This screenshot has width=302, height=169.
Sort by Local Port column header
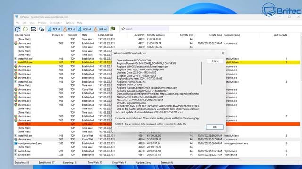[139, 35]
